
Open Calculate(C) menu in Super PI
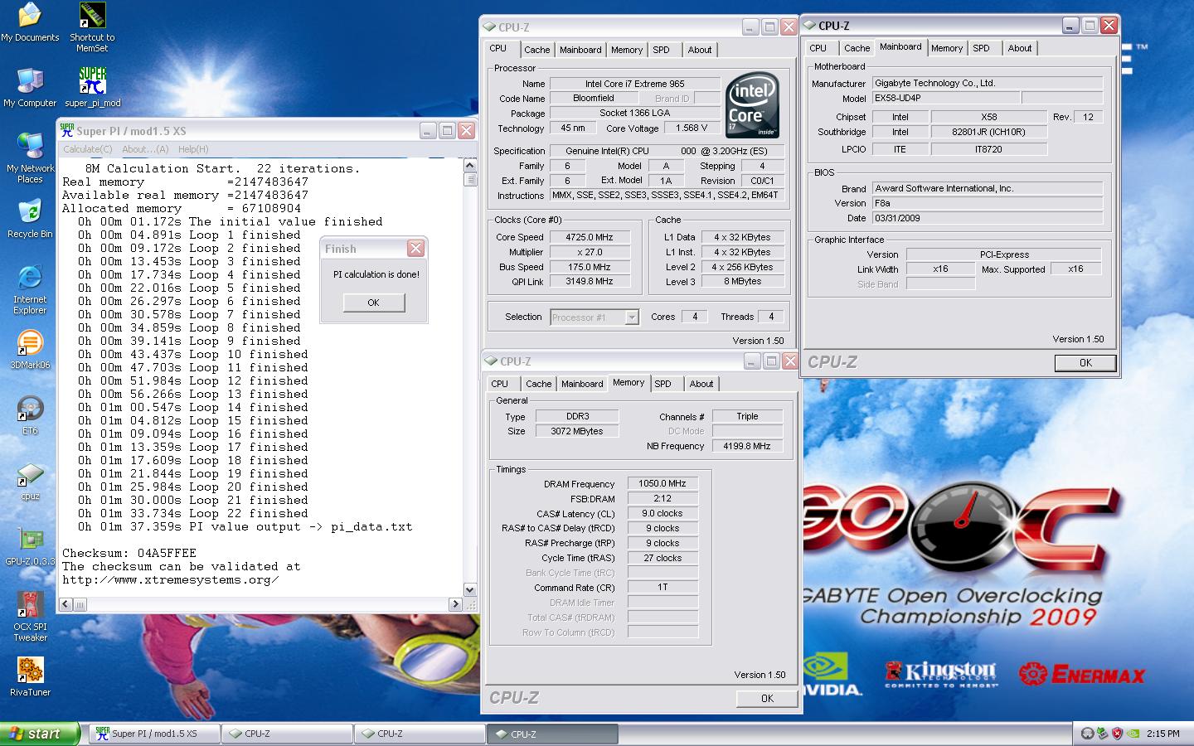click(88, 149)
